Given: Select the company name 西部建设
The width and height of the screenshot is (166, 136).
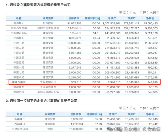Looking at the screenshot, I should coord(20,124).
